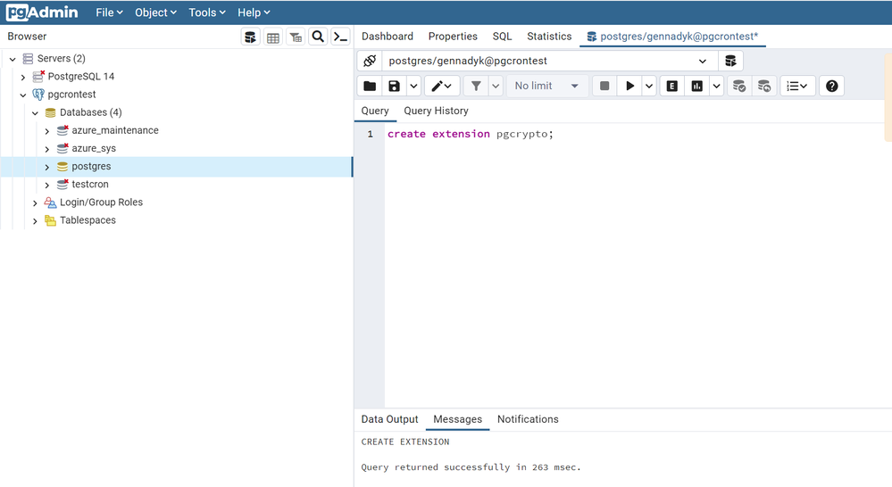Expand the PostgreSQL 14 server node
The width and height of the screenshot is (892, 487).
[23, 77]
